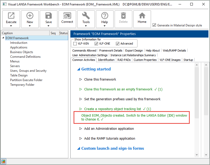Select Table Design in the tree

(x=19, y=75)
